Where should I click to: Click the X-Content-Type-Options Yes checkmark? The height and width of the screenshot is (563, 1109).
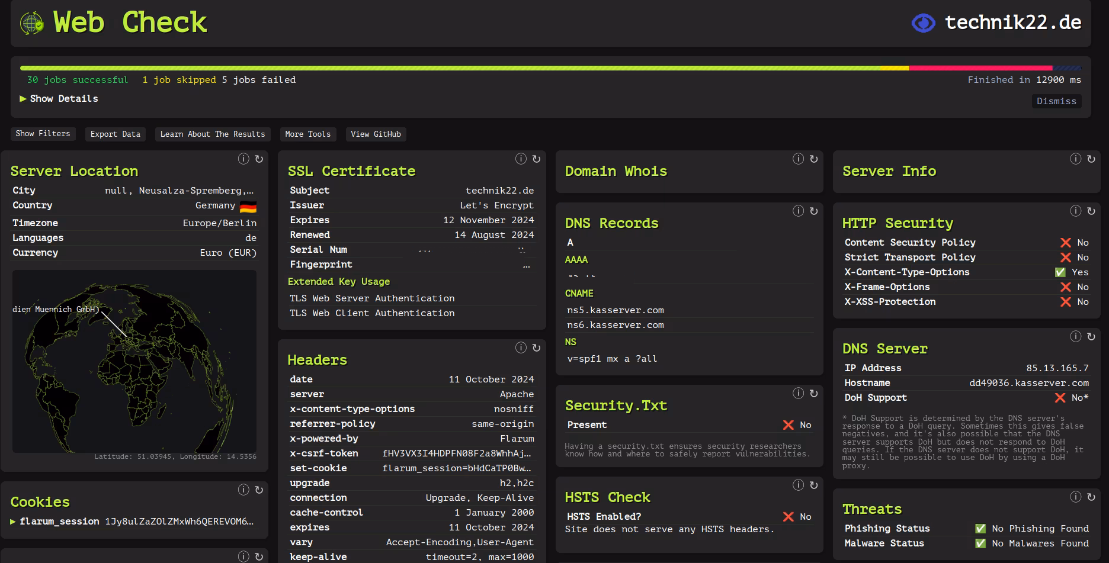[1060, 272]
